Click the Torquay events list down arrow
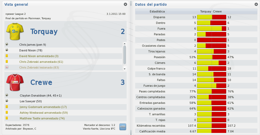The image size is (260, 135). click(125, 69)
